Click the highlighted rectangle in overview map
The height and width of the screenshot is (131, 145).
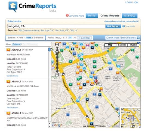131,118
